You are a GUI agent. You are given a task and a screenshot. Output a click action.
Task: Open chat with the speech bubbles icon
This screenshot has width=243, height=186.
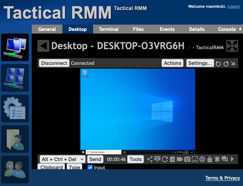(225, 159)
